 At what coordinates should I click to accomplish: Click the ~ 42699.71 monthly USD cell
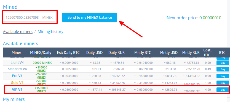tap(169, 90)
